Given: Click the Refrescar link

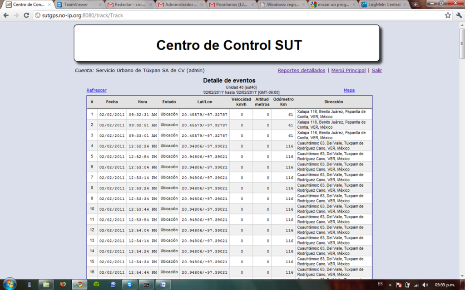Looking at the screenshot, I should (x=96, y=90).
